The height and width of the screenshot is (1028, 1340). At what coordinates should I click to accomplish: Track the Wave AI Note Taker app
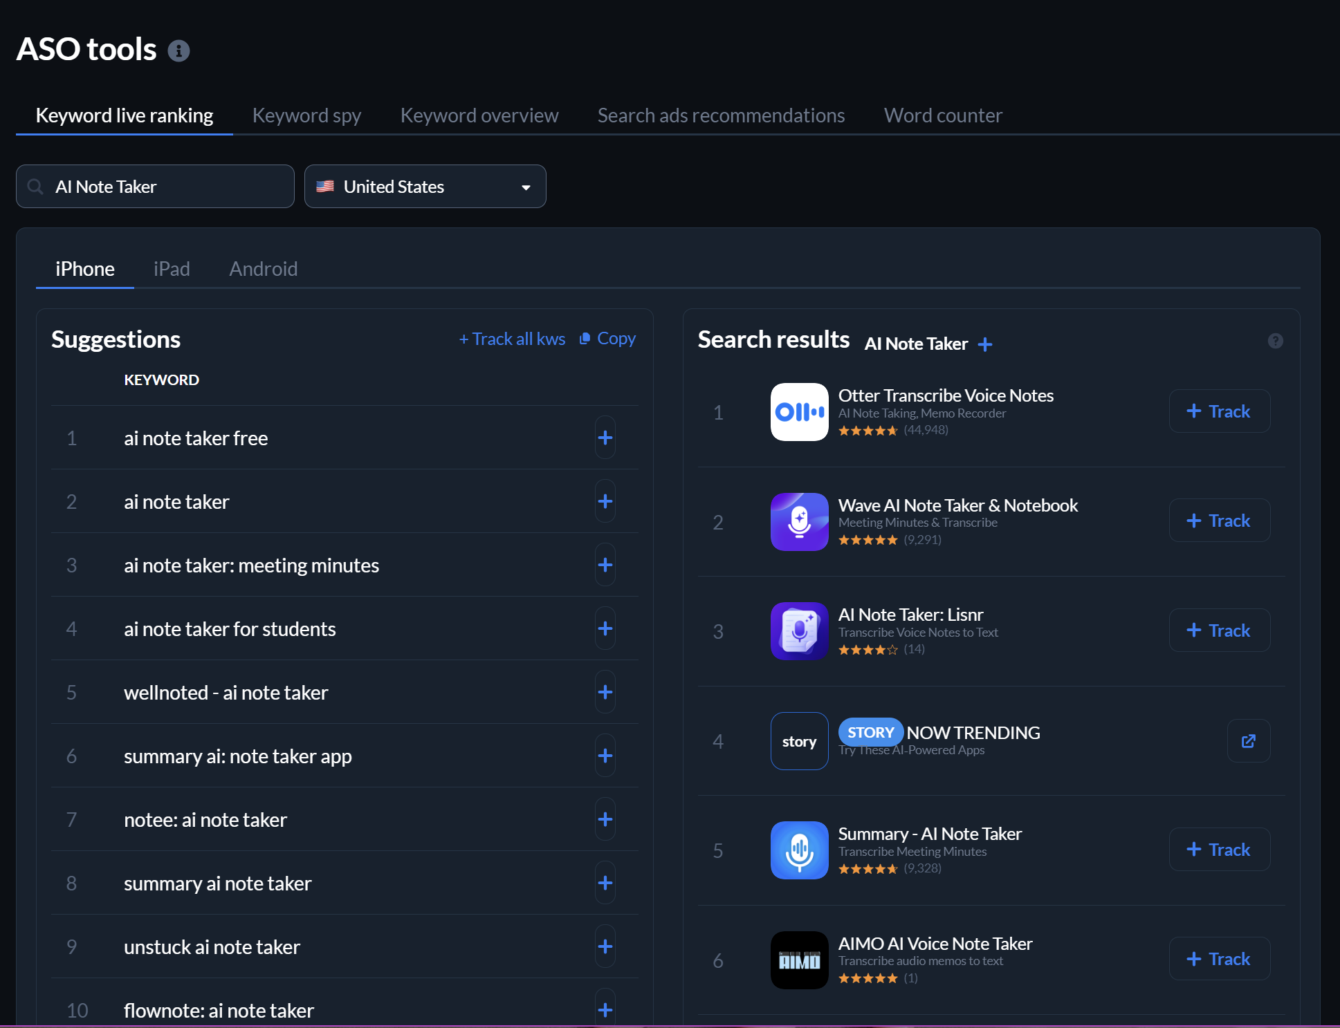tap(1219, 521)
